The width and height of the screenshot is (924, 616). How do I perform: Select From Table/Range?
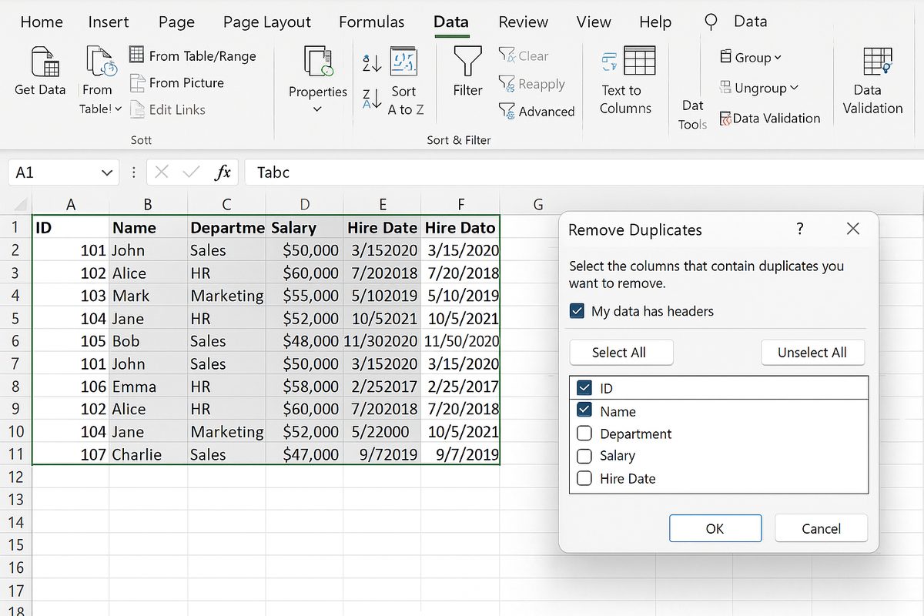192,55
